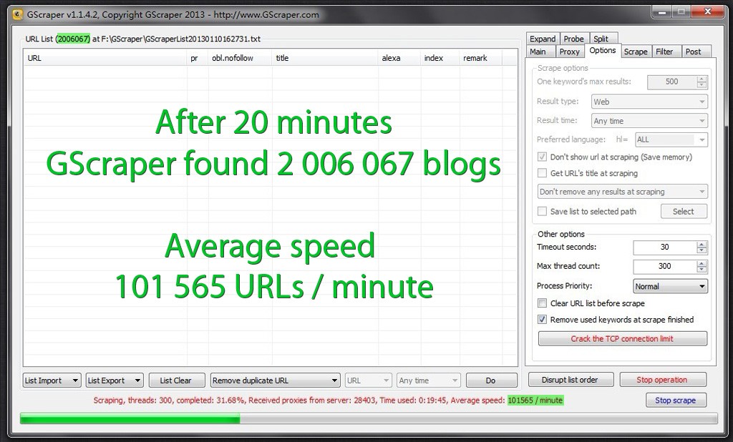The width and height of the screenshot is (733, 442).
Task: Check 'Clear URL list before scrape'
Action: coord(543,303)
